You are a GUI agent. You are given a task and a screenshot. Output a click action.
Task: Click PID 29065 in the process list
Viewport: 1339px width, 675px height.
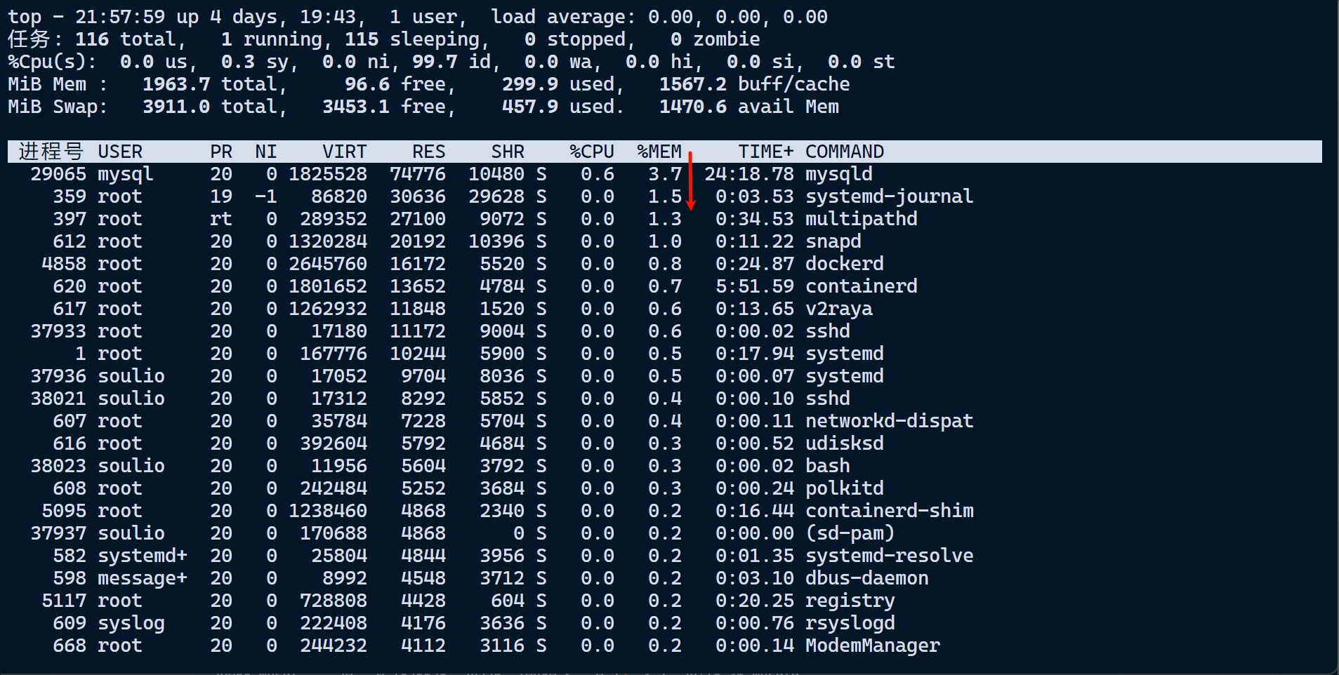coord(58,174)
